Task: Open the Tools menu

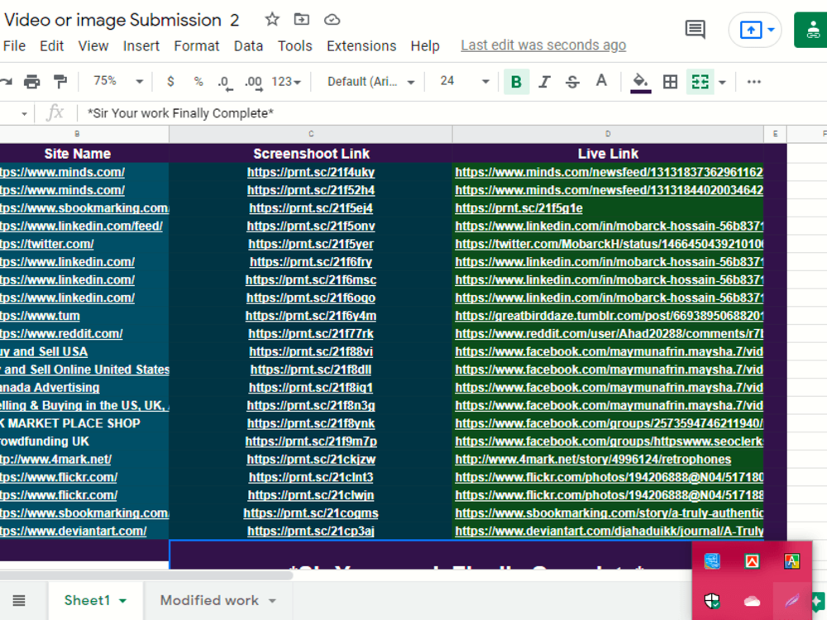Action: point(295,46)
